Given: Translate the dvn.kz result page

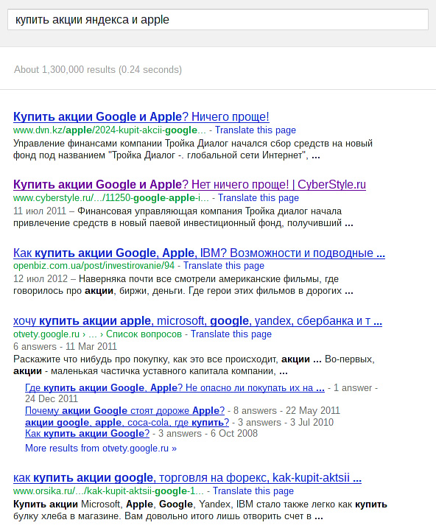Looking at the screenshot, I should click(x=256, y=130).
